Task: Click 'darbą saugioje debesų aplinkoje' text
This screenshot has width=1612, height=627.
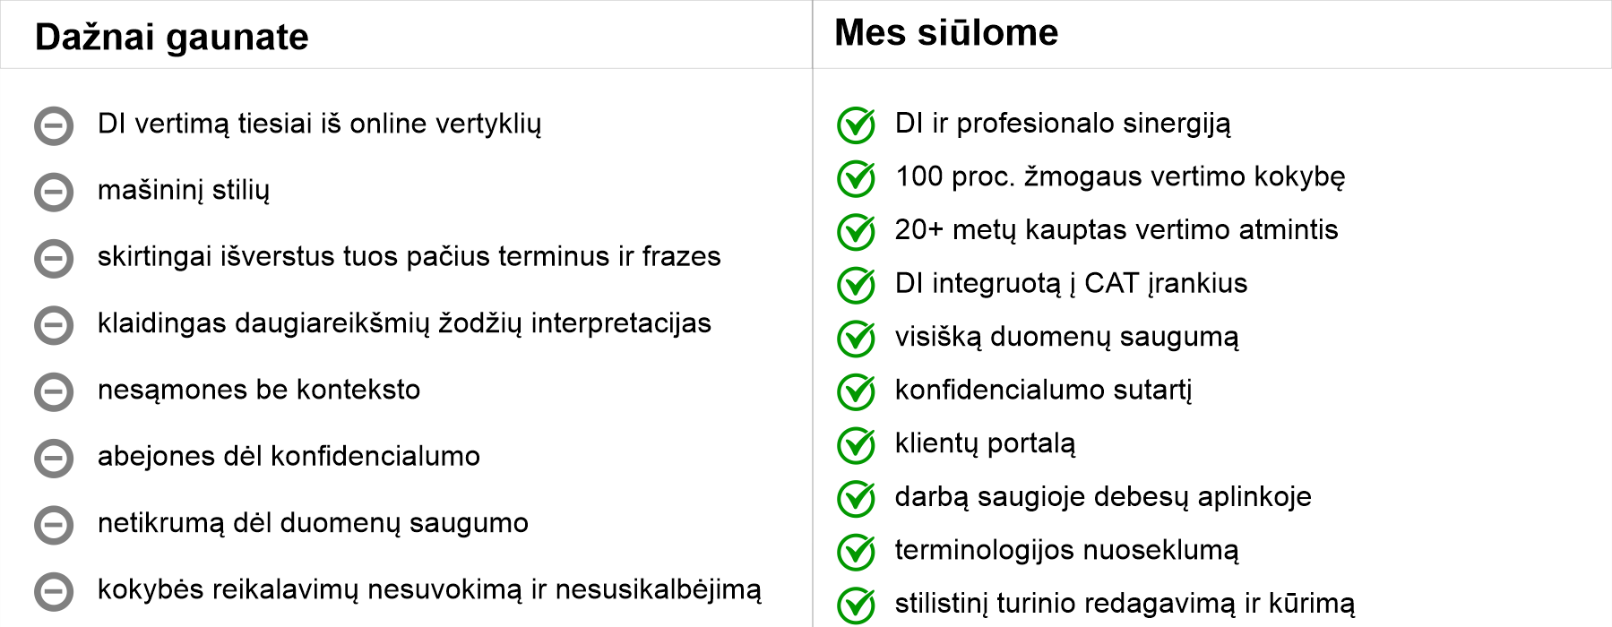Action: pos(1103,497)
